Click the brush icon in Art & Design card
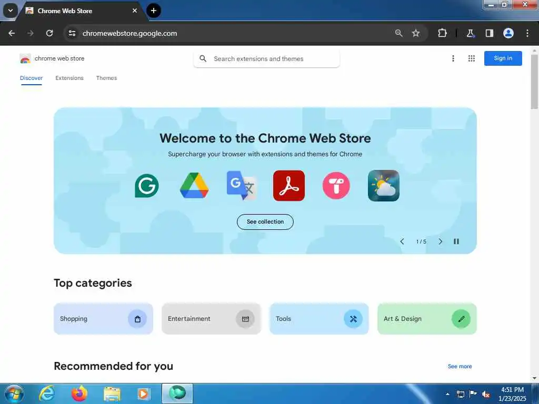Viewport: 539px width, 404px height. click(x=461, y=319)
